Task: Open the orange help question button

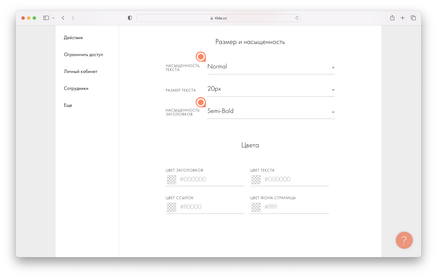Action: 404,240
